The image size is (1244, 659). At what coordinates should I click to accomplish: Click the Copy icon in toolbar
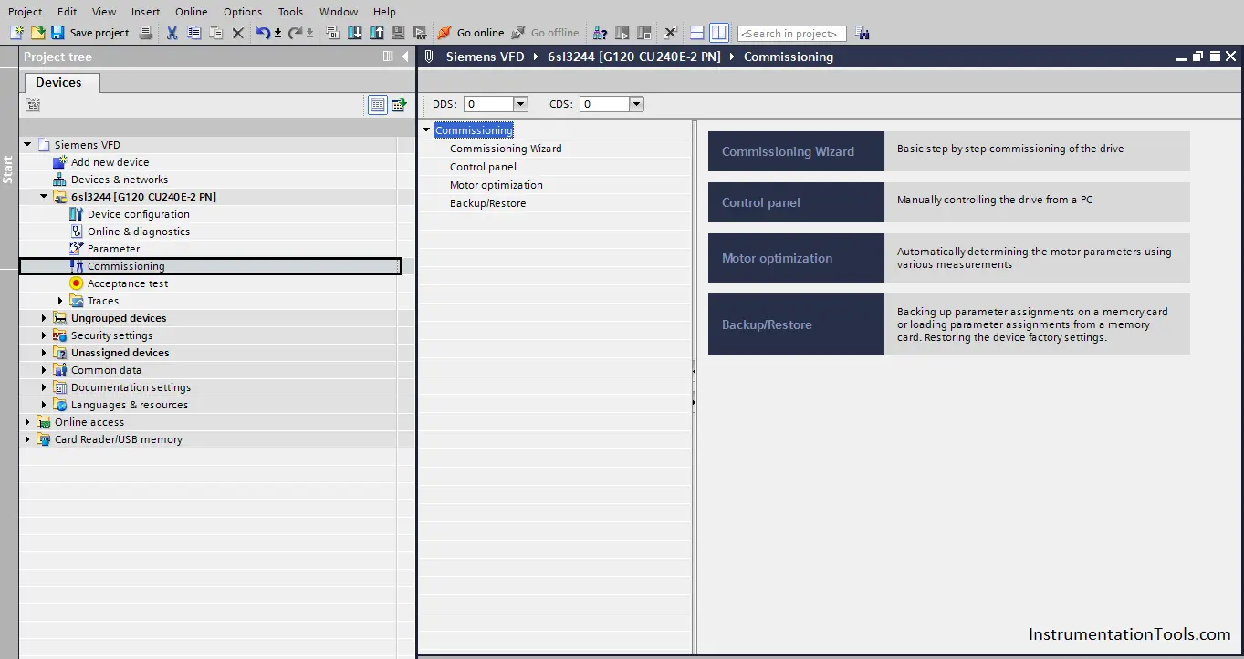(193, 33)
